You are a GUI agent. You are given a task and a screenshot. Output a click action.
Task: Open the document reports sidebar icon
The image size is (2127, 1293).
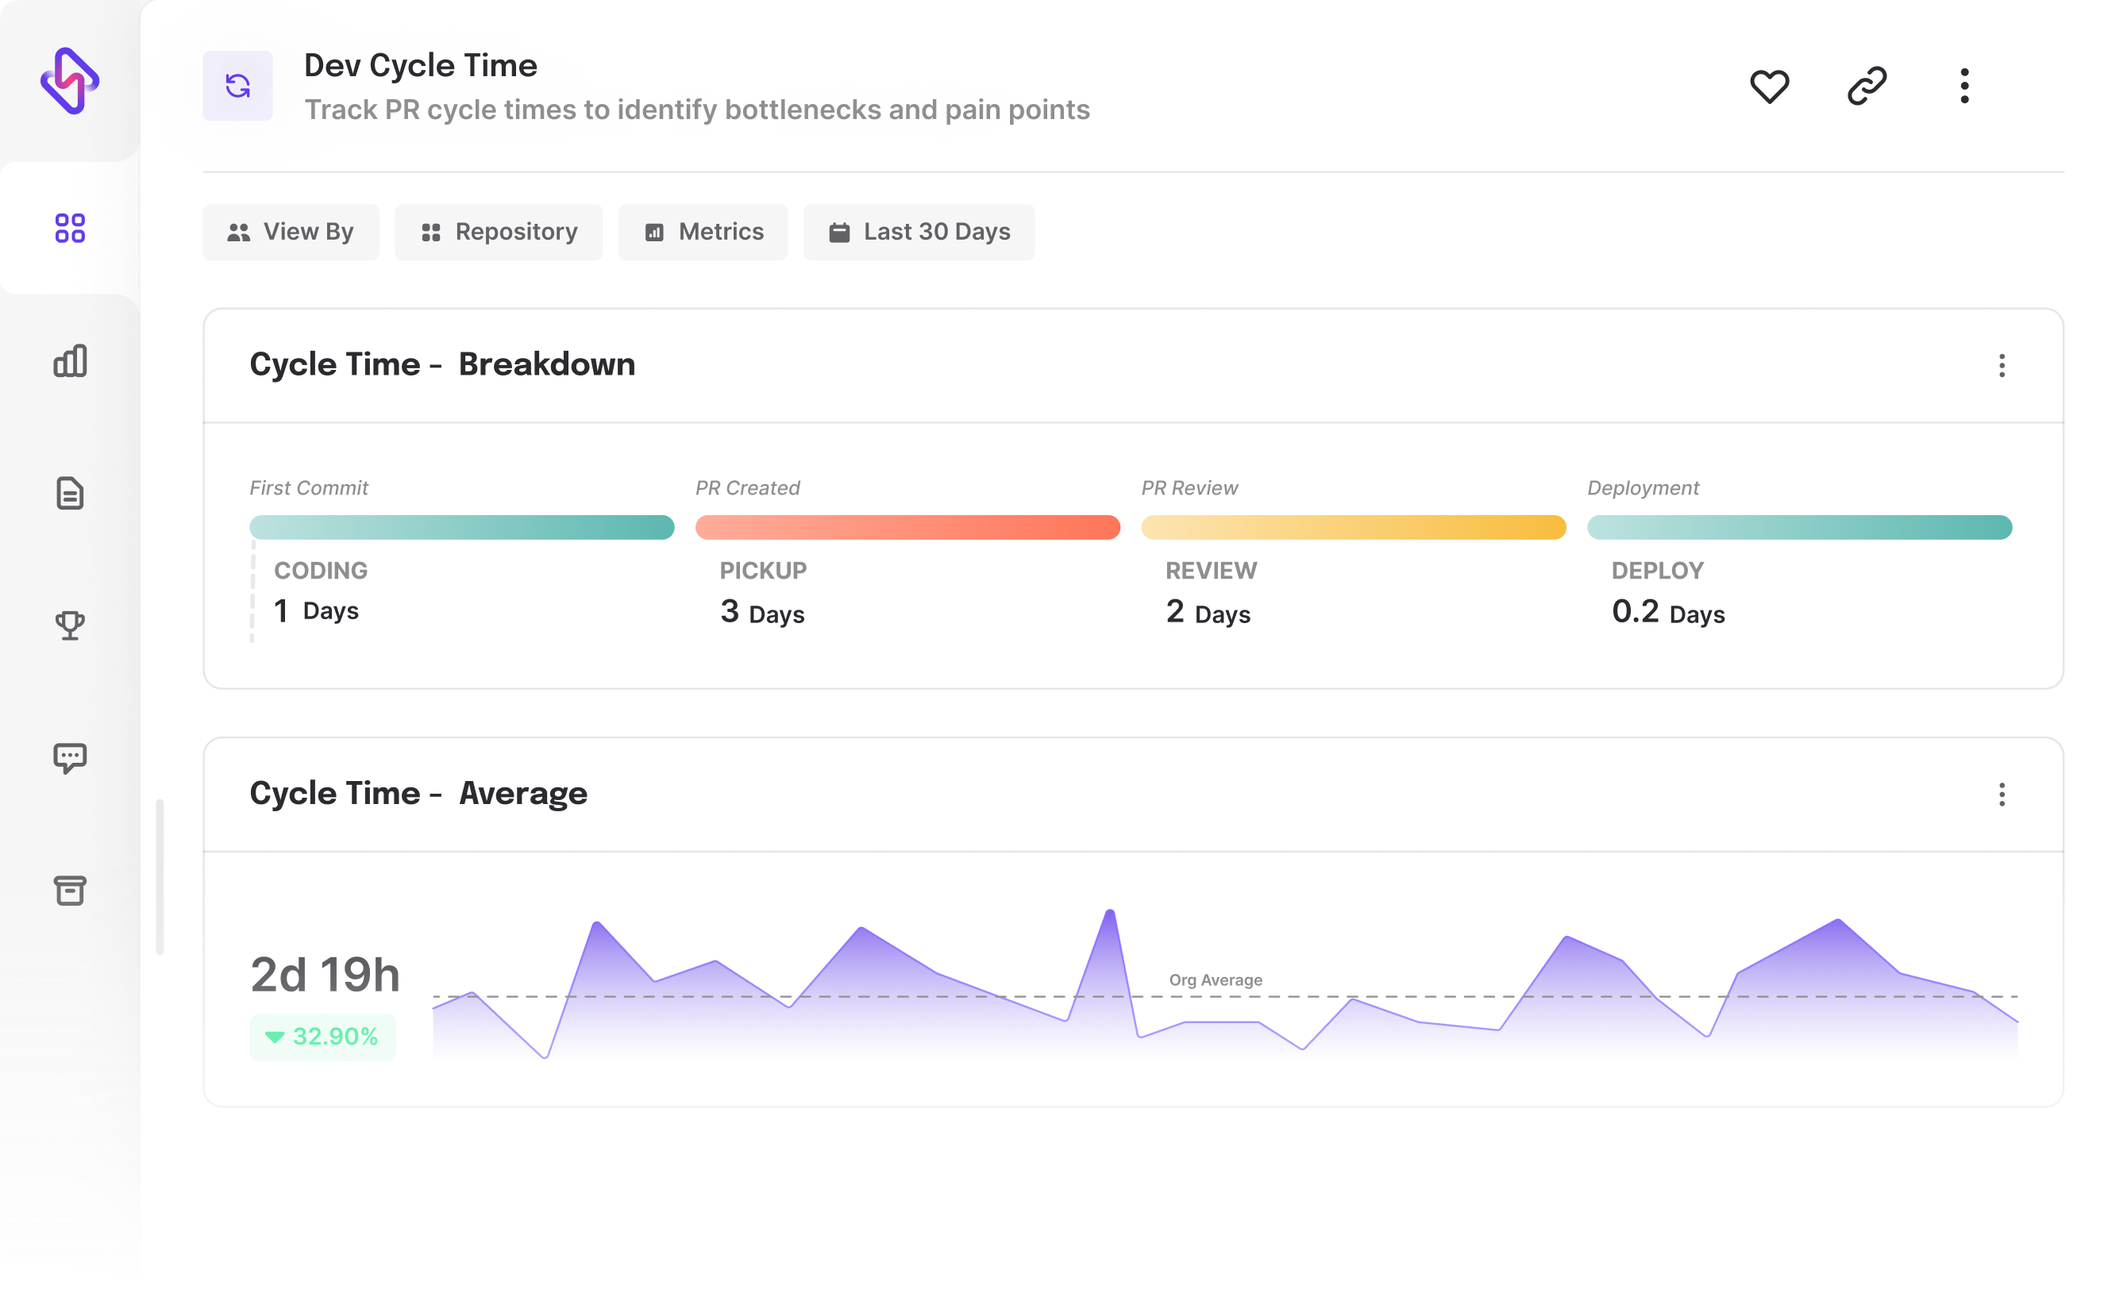tap(70, 494)
